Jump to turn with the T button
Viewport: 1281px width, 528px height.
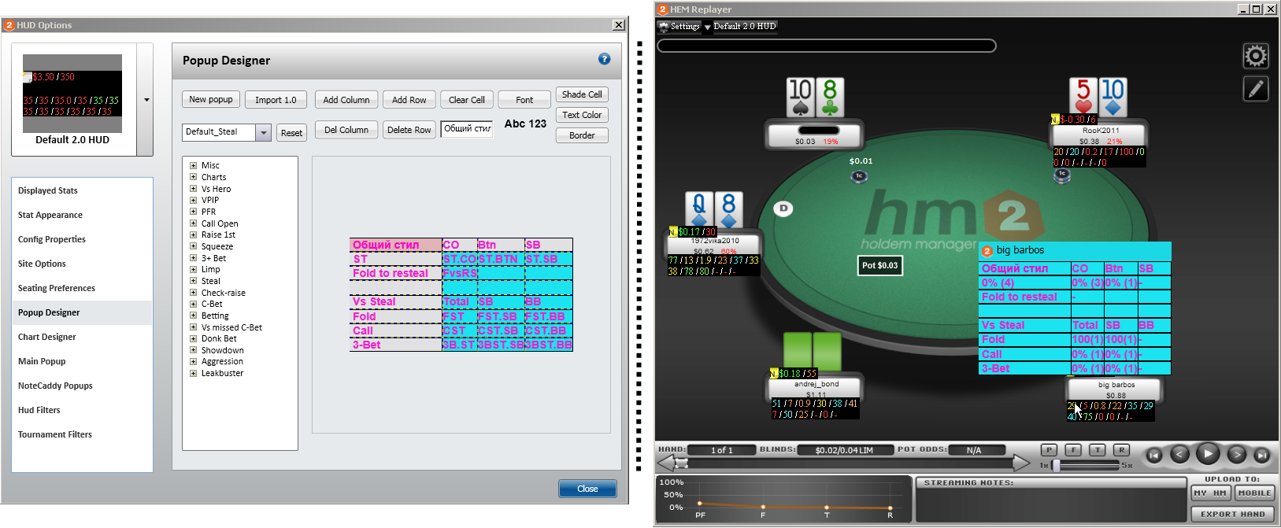(1098, 450)
